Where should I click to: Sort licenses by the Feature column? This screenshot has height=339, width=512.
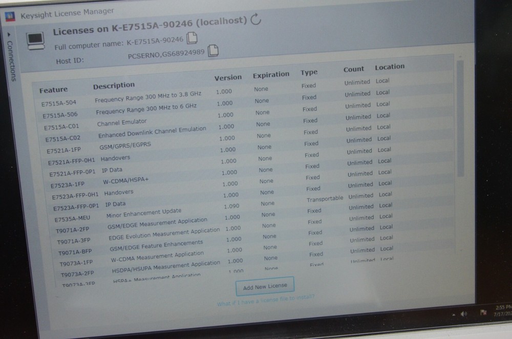point(53,89)
